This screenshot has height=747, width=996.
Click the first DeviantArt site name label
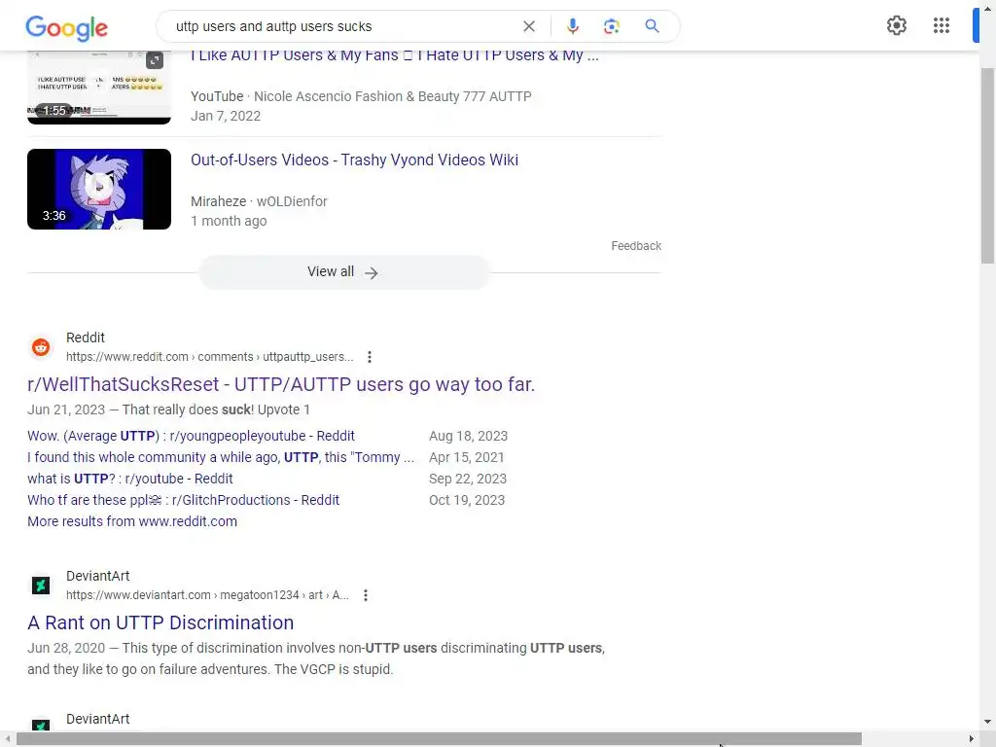click(x=98, y=576)
